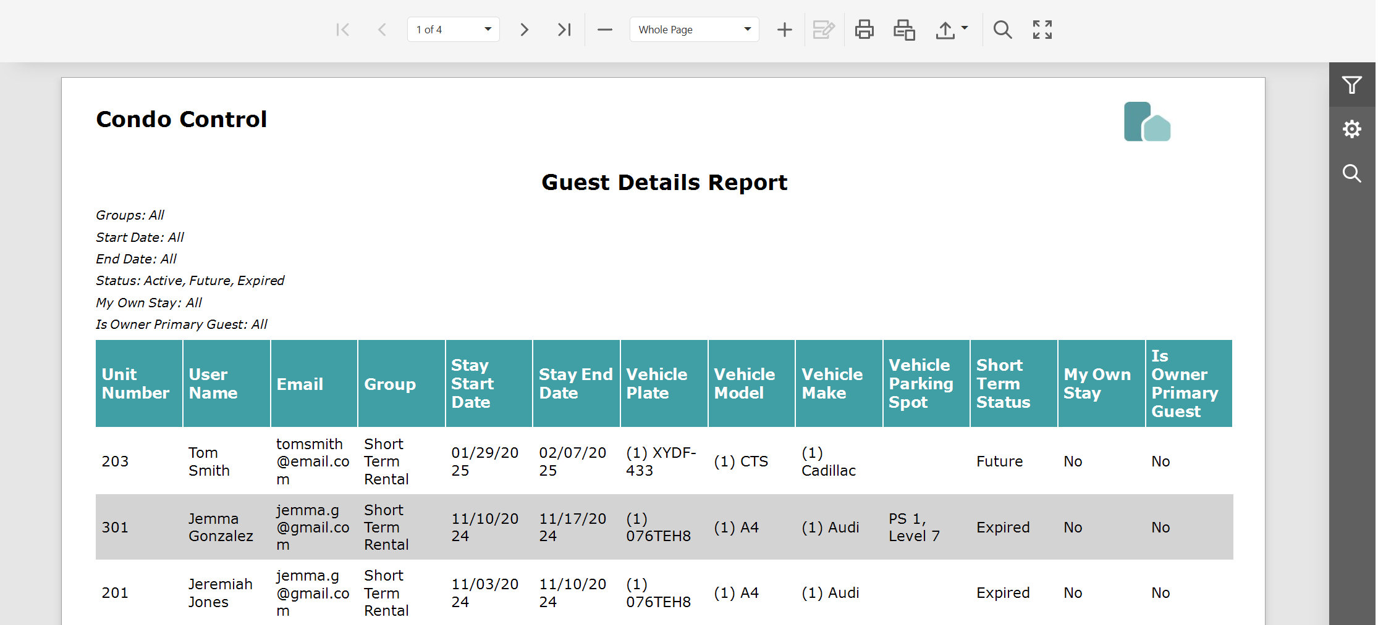Zoom in with the plus icon
The image size is (1378, 625).
tap(784, 30)
